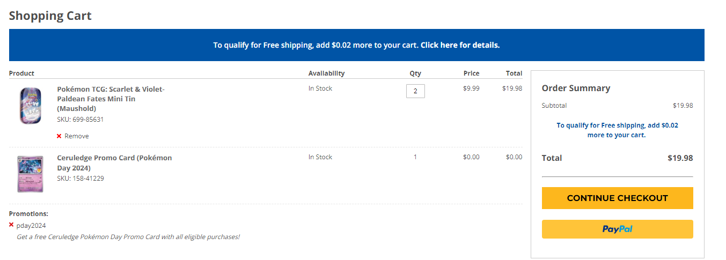
Task: Select the SKU 158-41229 text
Action: [x=80, y=179]
